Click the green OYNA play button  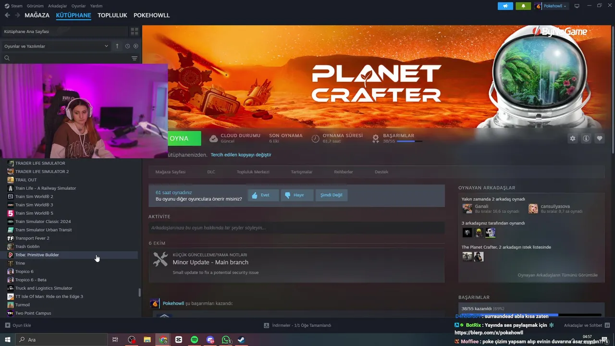click(x=184, y=138)
